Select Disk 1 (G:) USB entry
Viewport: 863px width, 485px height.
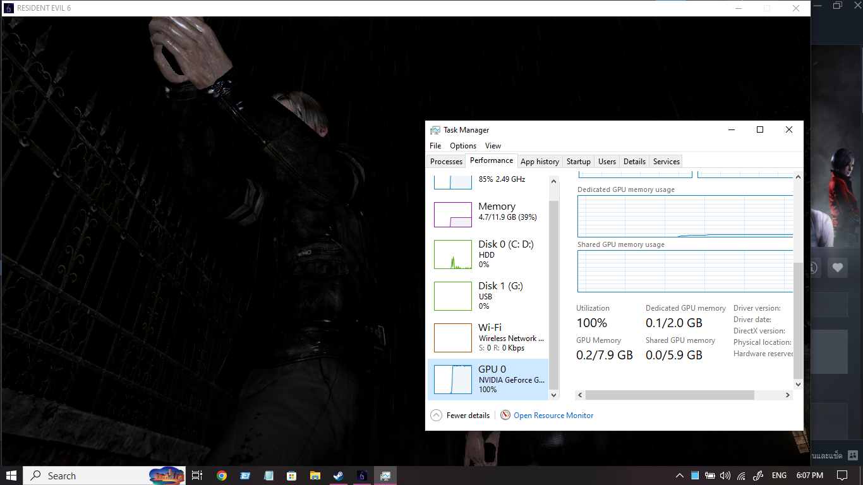tap(488, 296)
